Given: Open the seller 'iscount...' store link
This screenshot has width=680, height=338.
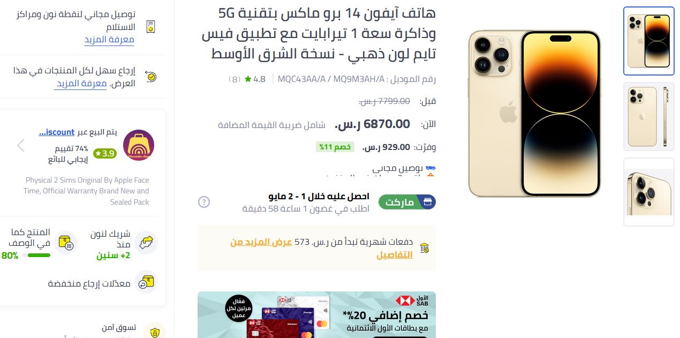Looking at the screenshot, I should [x=57, y=132].
